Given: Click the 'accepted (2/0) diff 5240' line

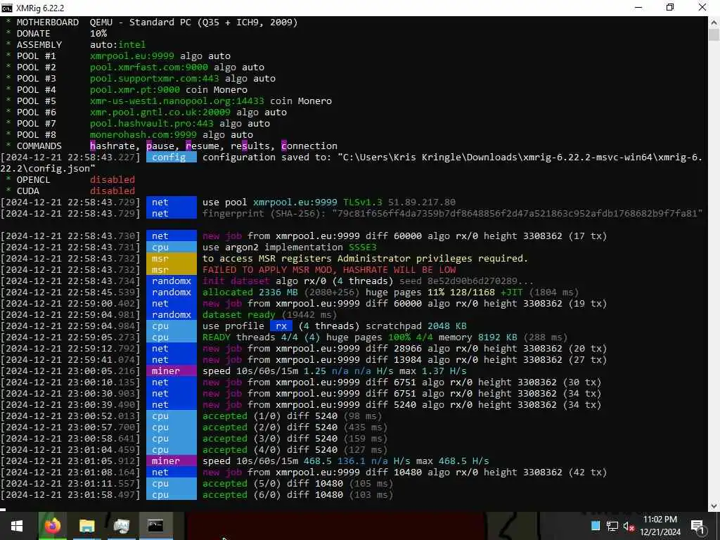Looking at the screenshot, I should click(295, 427).
